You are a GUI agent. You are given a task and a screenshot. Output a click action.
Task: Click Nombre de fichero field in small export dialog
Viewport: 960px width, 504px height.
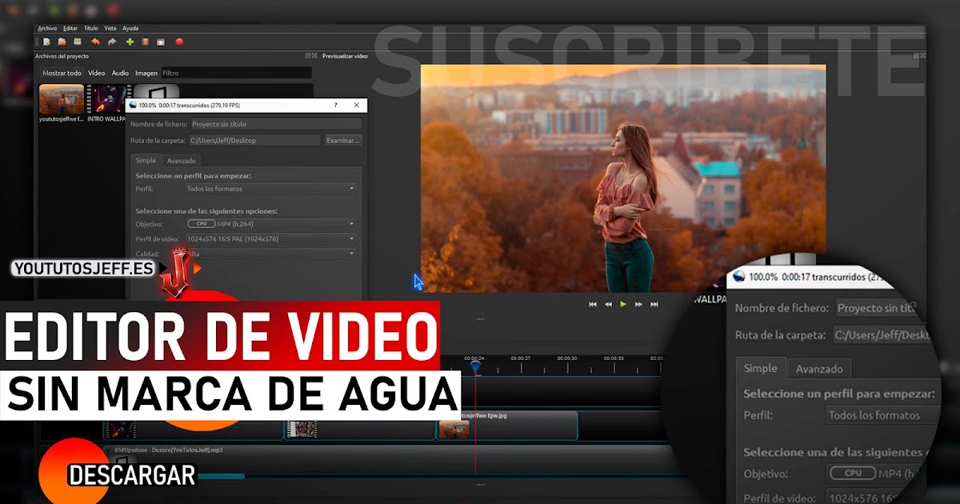coord(276,124)
